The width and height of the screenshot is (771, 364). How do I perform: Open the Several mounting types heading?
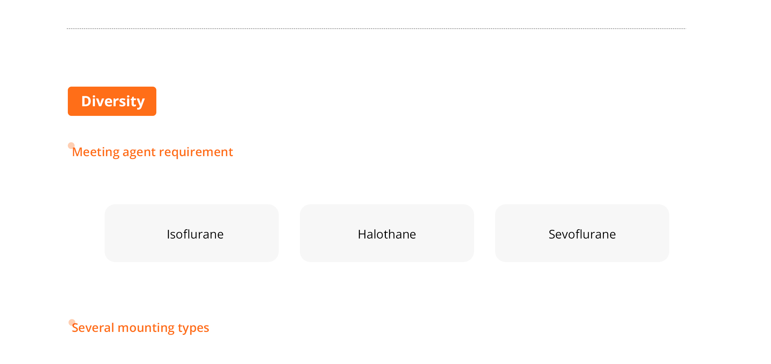click(140, 328)
